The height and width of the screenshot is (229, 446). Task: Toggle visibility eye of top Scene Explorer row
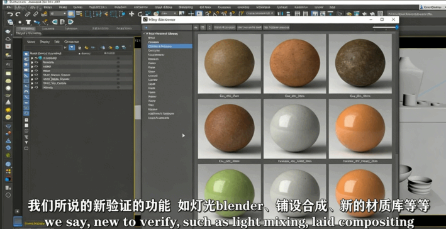tap(36, 58)
